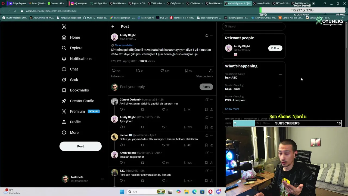Open Terms of Service link
The image size is (348, 196).
[x=232, y=119]
